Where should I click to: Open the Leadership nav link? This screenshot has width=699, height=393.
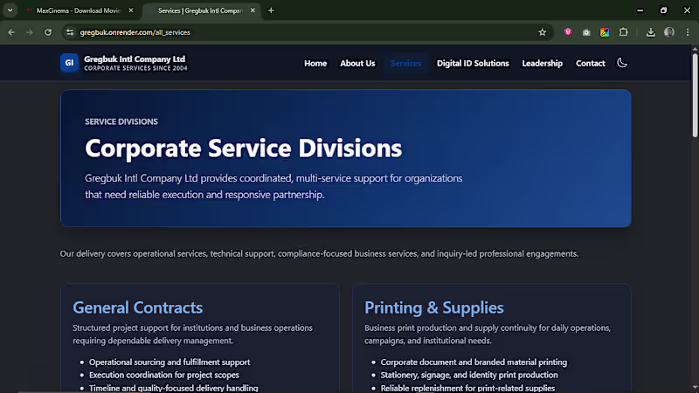tap(542, 63)
